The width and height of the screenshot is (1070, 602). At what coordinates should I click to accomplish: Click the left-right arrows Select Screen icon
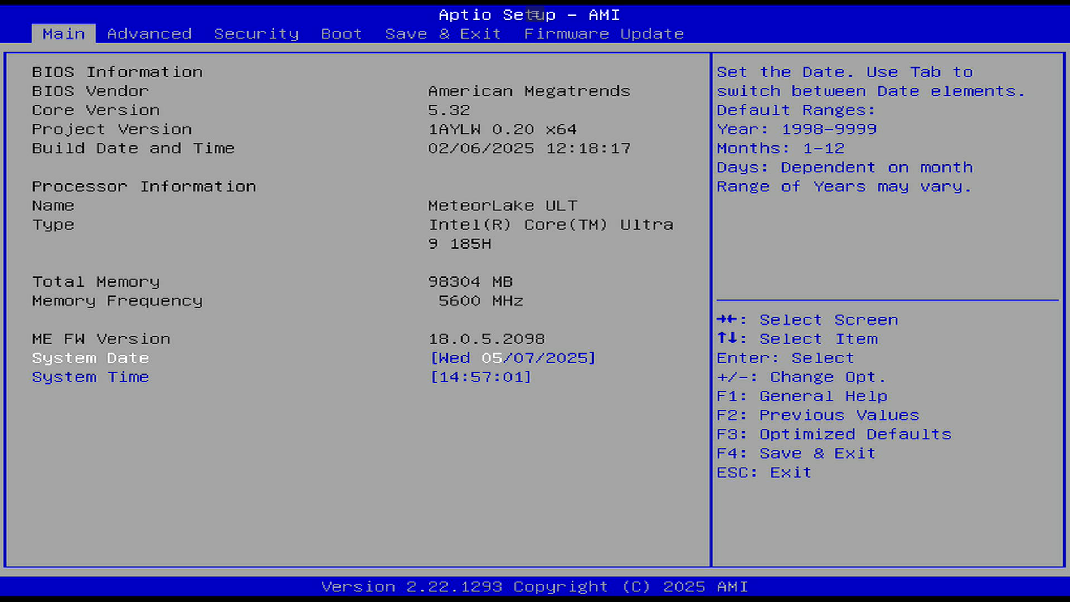coord(727,319)
